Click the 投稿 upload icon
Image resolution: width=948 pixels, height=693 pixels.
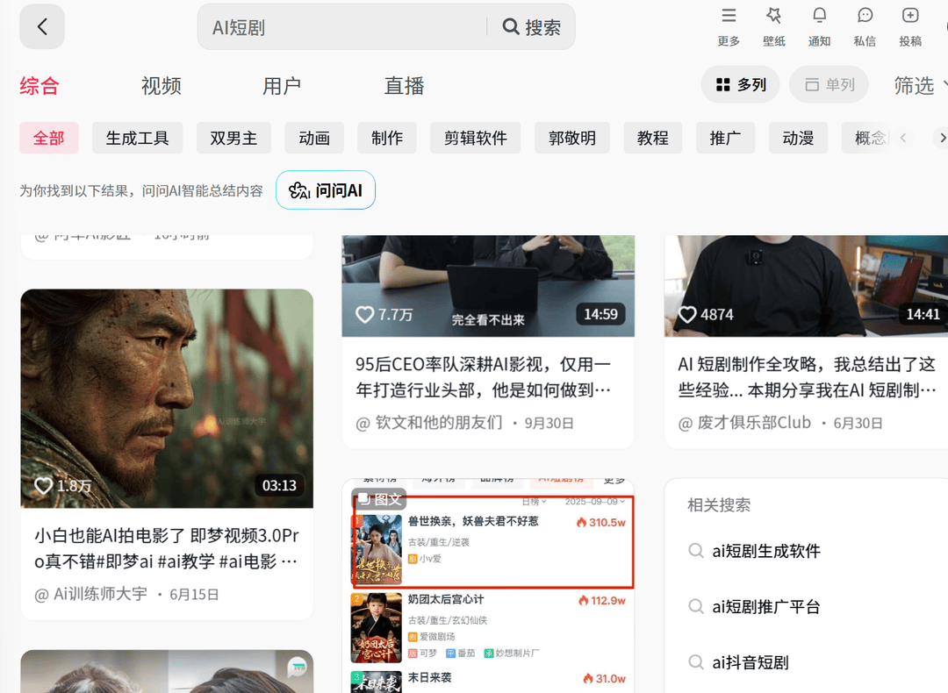(x=910, y=16)
